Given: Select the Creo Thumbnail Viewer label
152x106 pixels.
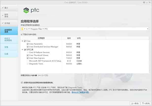Looking at the screenshot, I should pos(39,55).
